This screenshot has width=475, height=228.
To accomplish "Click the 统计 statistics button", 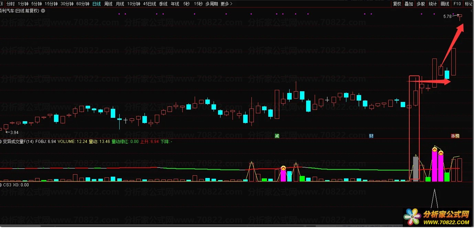I will pyautogui.click(x=433, y=4).
